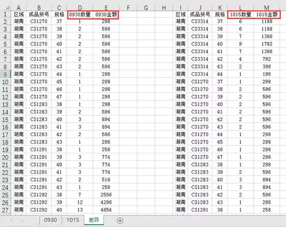Select cell containing 4654

(106, 210)
